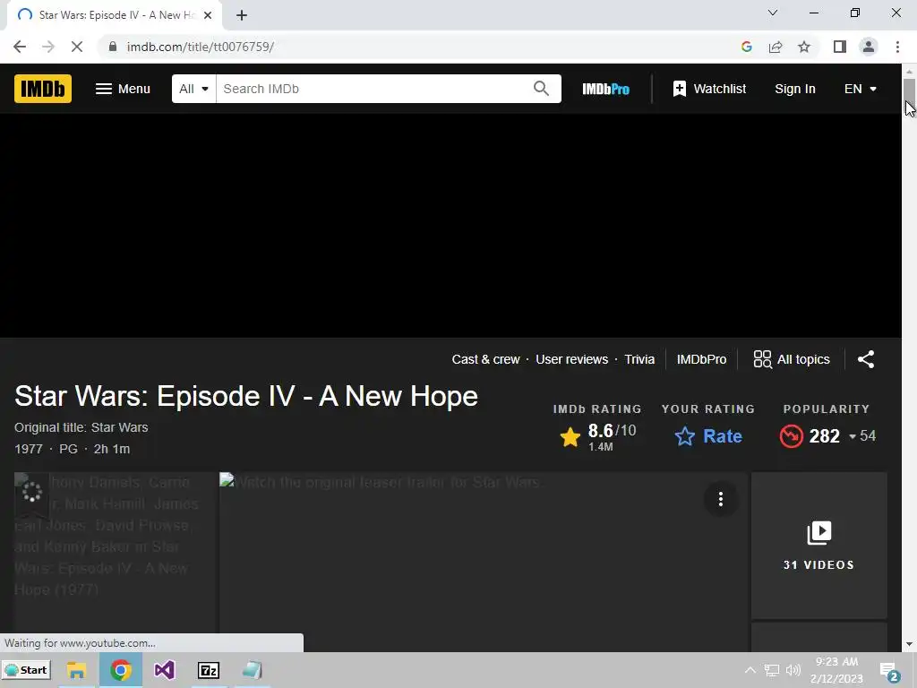This screenshot has width=917, height=688.
Task: Click the original teaser trailer video
Action: pyautogui.click(x=484, y=562)
